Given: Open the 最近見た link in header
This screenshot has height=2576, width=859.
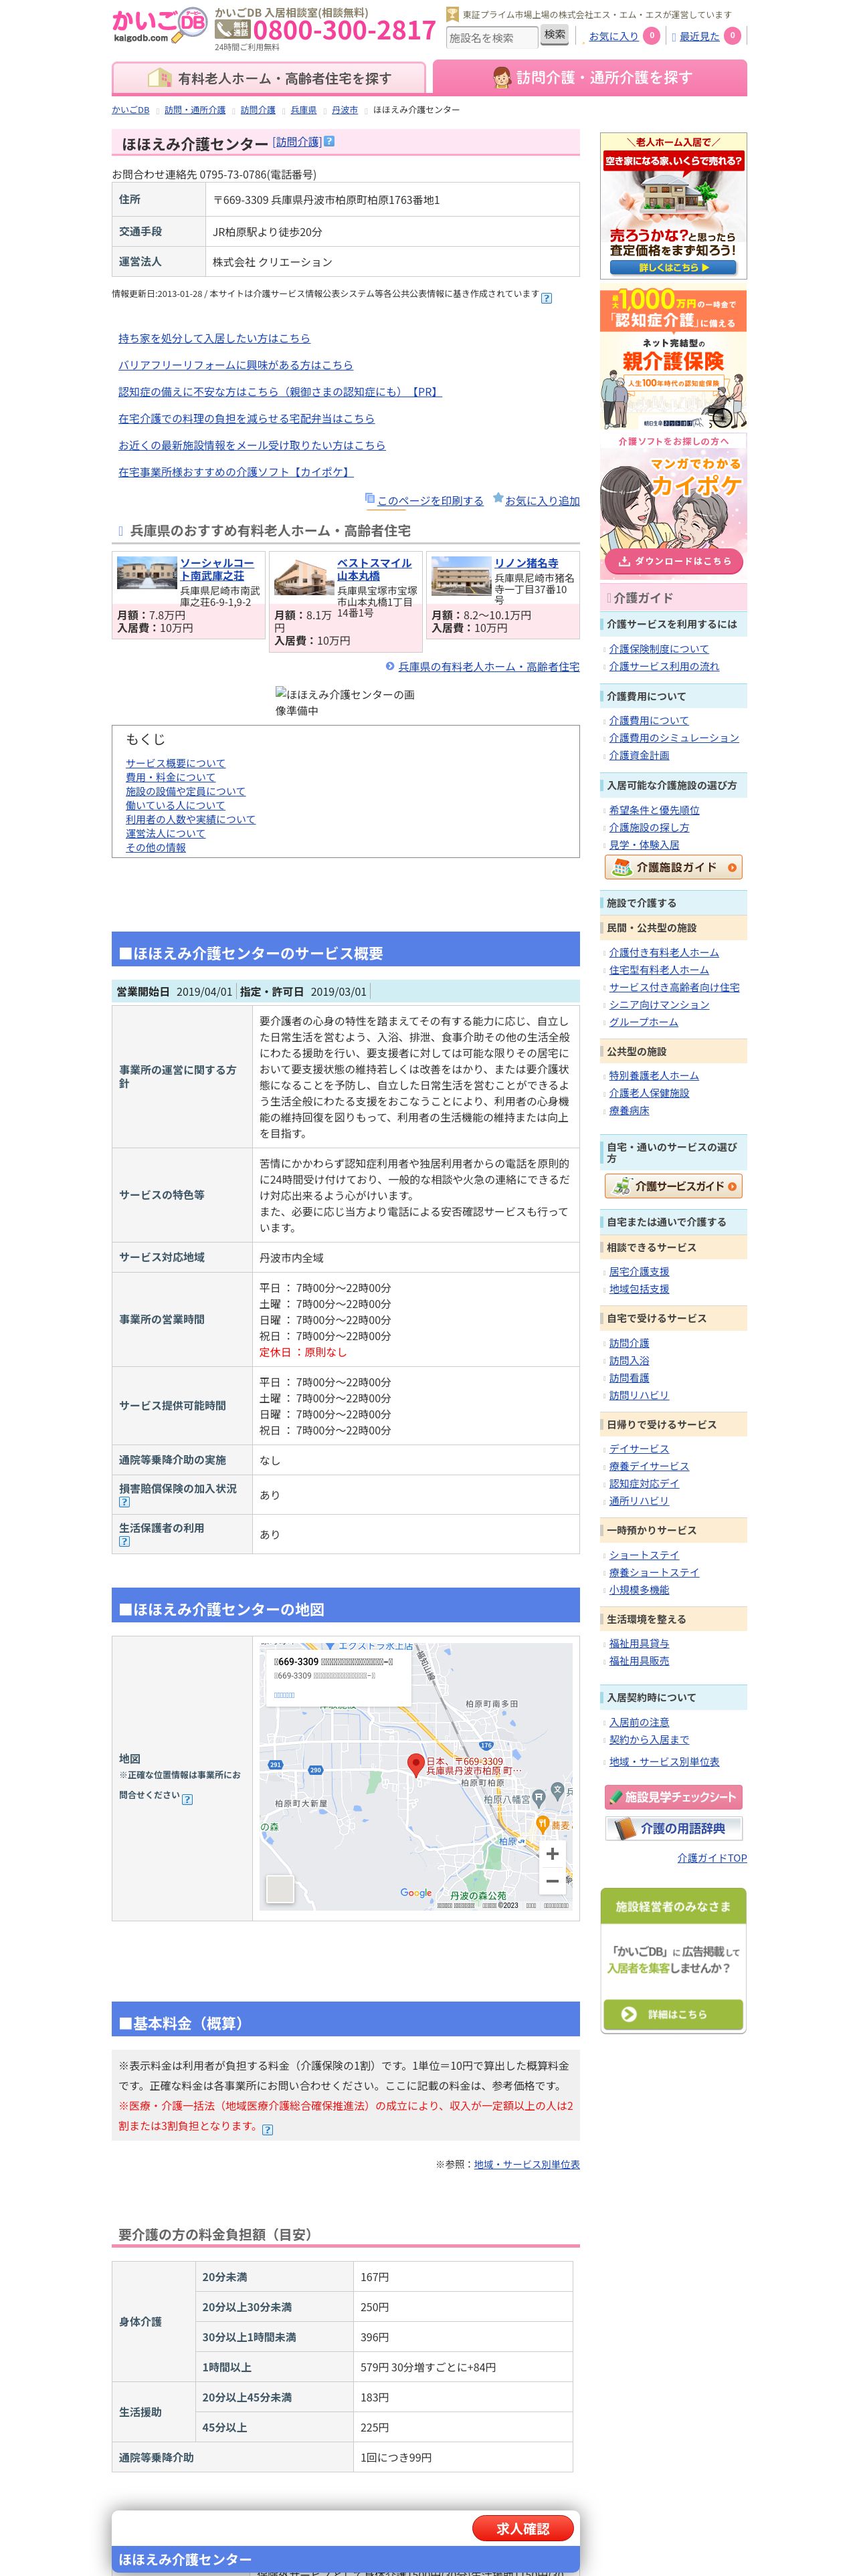Looking at the screenshot, I should [x=699, y=36].
